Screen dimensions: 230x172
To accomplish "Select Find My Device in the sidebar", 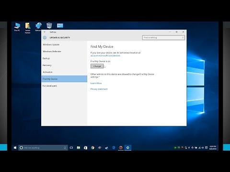I will [64, 79].
